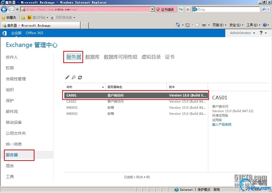This screenshot has width=272, height=193.
Task: Switch to the 证书 tab
Action: [170, 57]
